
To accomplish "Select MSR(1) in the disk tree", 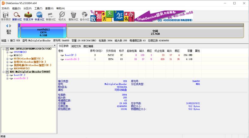I will (x=18, y=55).
